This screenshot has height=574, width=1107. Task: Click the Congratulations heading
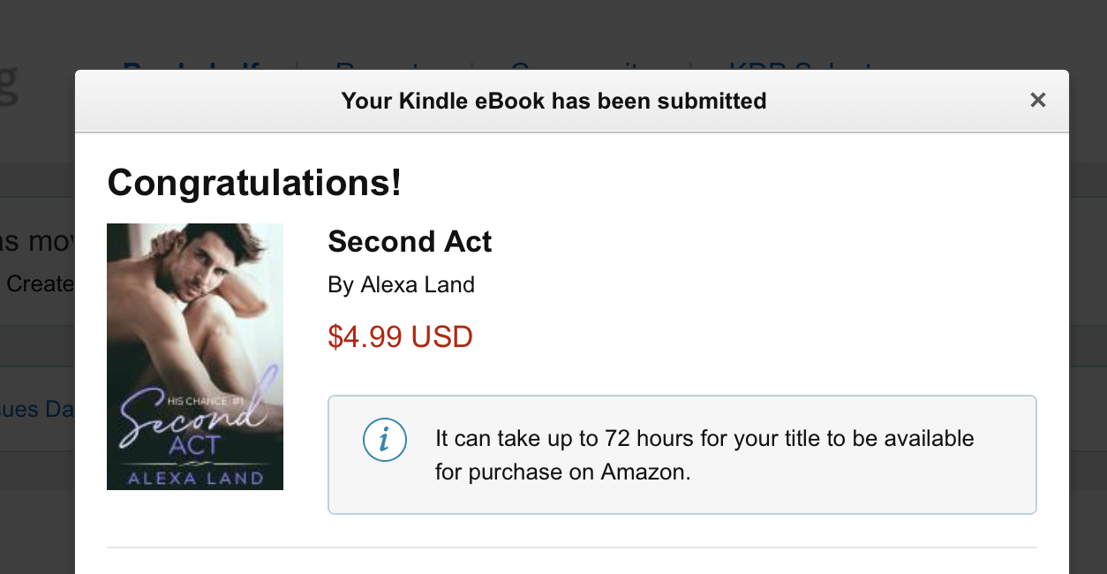tap(254, 183)
